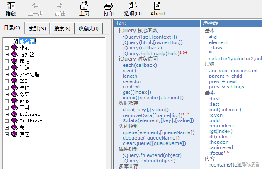Viewport: 262px width, 169px height.
Task: Go to 主页 home icon
Action: tap(84, 5)
